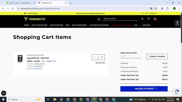Open the shopping bag icon
Viewport: 182px width, 102px height.
155,19
